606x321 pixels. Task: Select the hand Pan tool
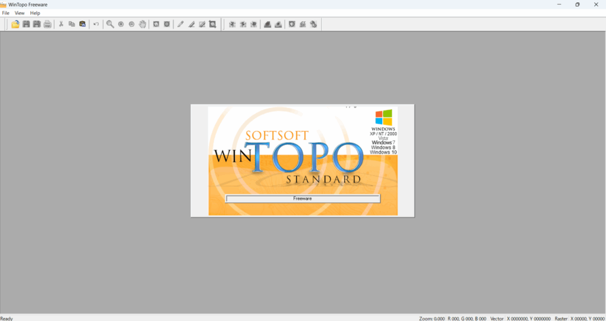(x=143, y=24)
